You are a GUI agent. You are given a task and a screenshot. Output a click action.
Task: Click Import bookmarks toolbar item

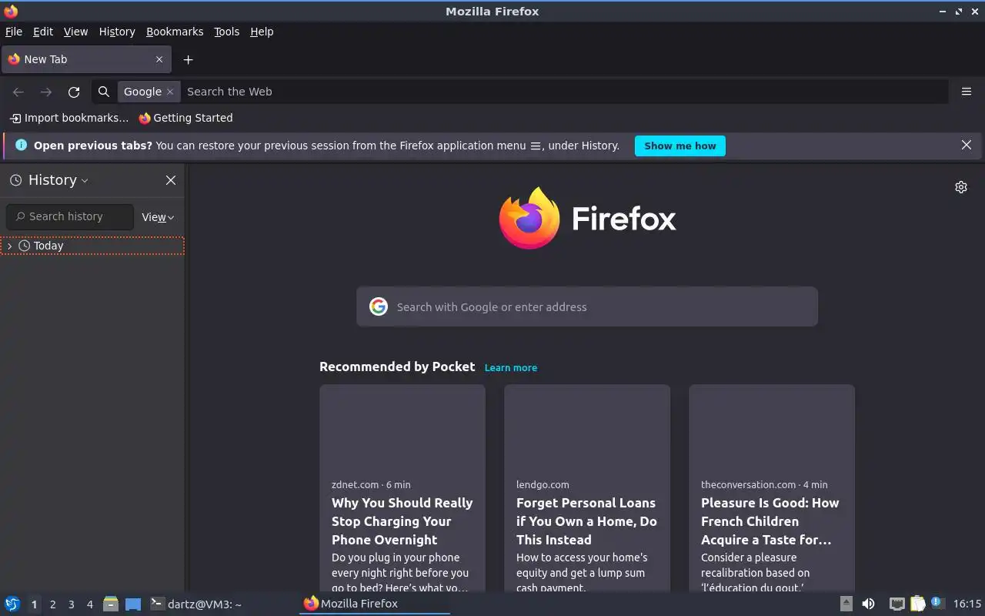pyautogui.click(x=69, y=118)
